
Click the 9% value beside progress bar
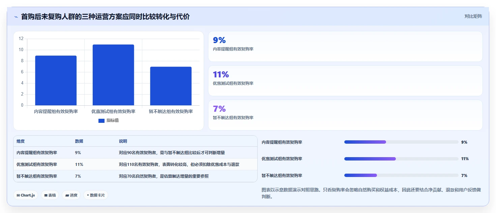click(x=464, y=142)
